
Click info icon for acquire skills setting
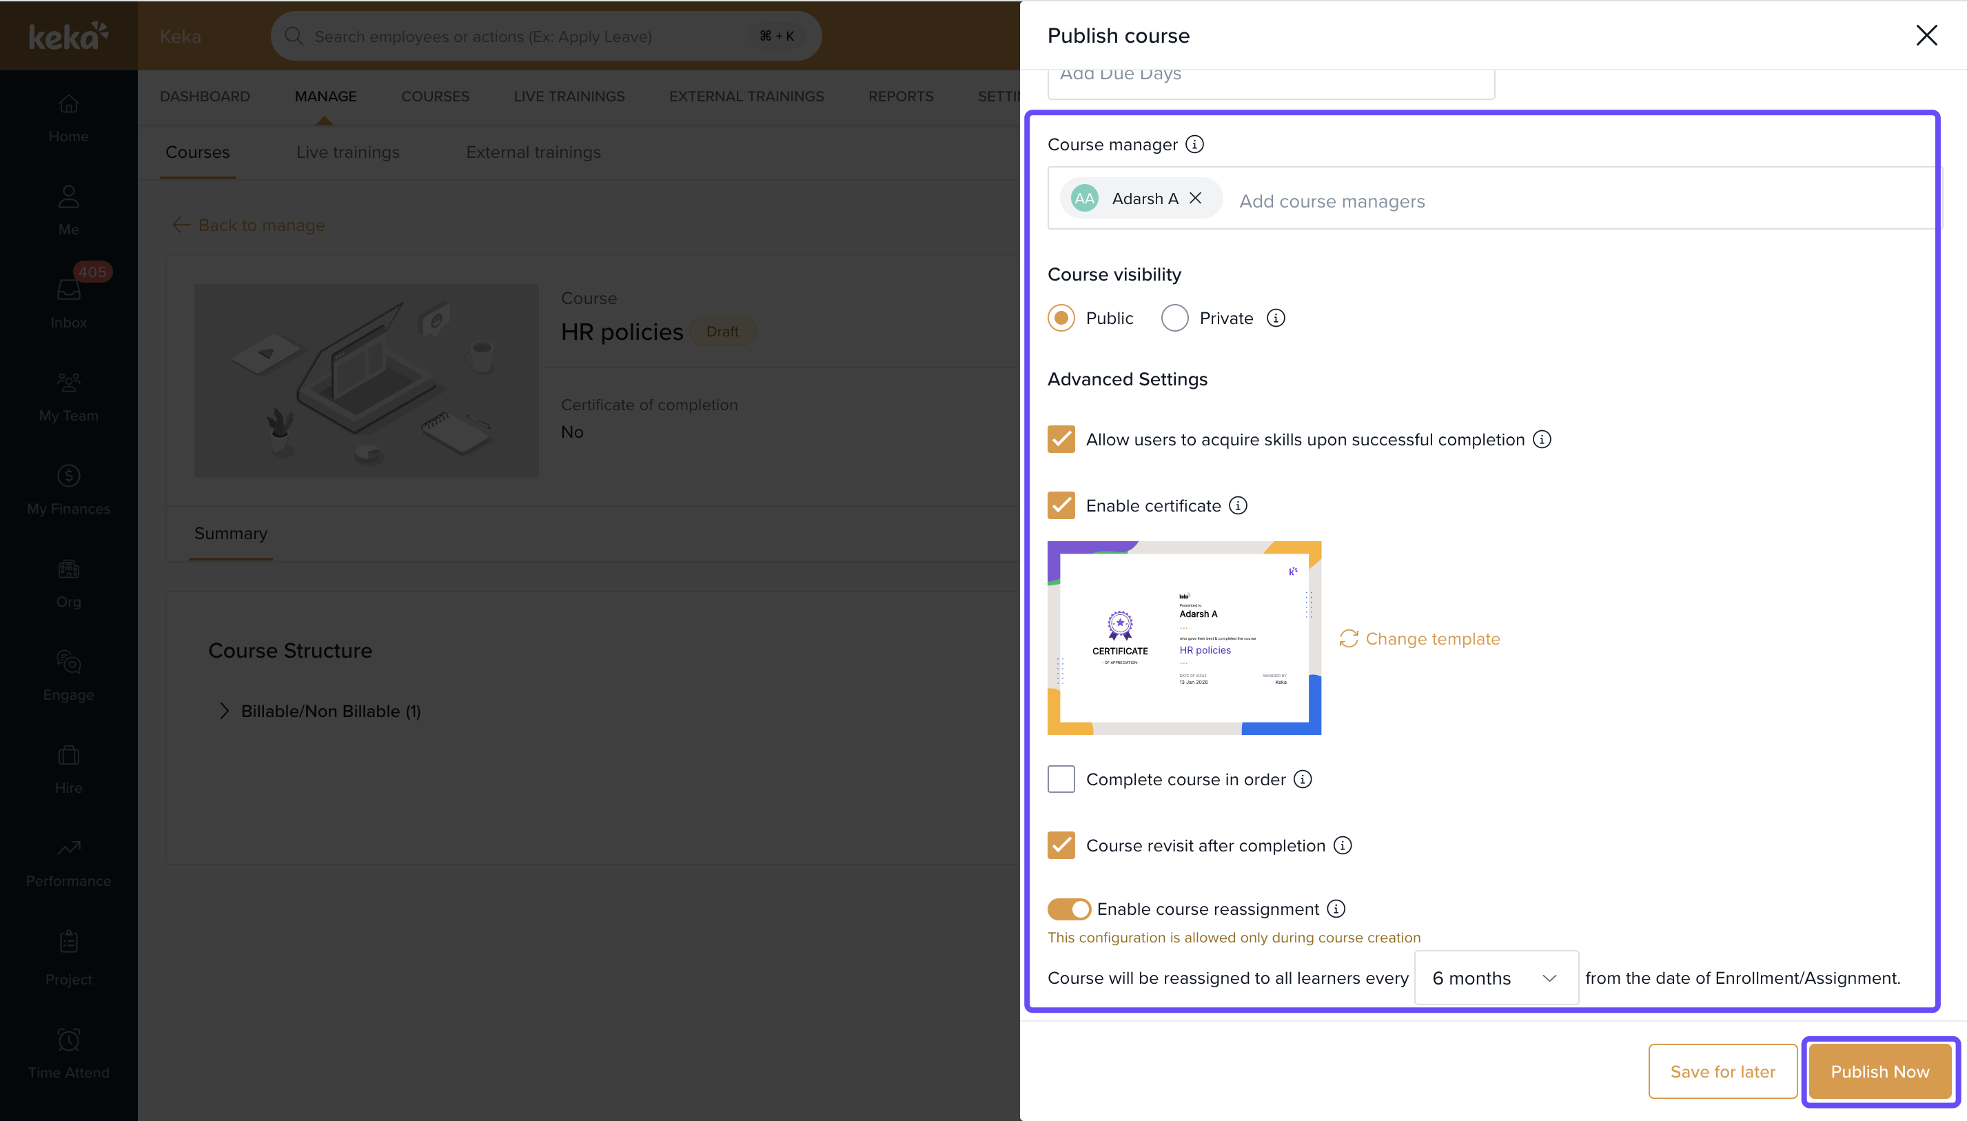click(x=1542, y=439)
